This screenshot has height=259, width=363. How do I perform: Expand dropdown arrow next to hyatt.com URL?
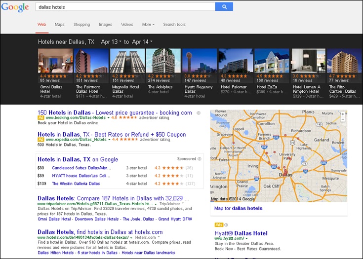click(x=246, y=239)
